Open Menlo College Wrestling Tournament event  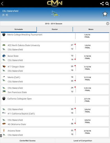(25, 35)
